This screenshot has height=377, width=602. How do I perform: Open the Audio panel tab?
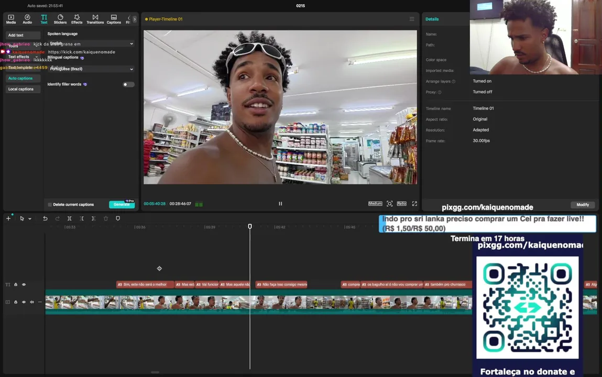[27, 19]
